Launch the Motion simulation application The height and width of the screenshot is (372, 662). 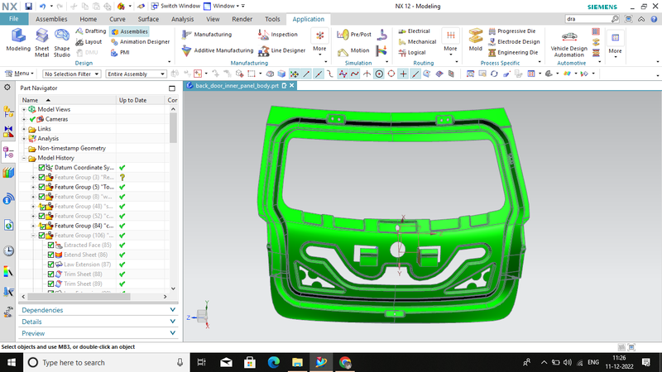[x=353, y=50]
